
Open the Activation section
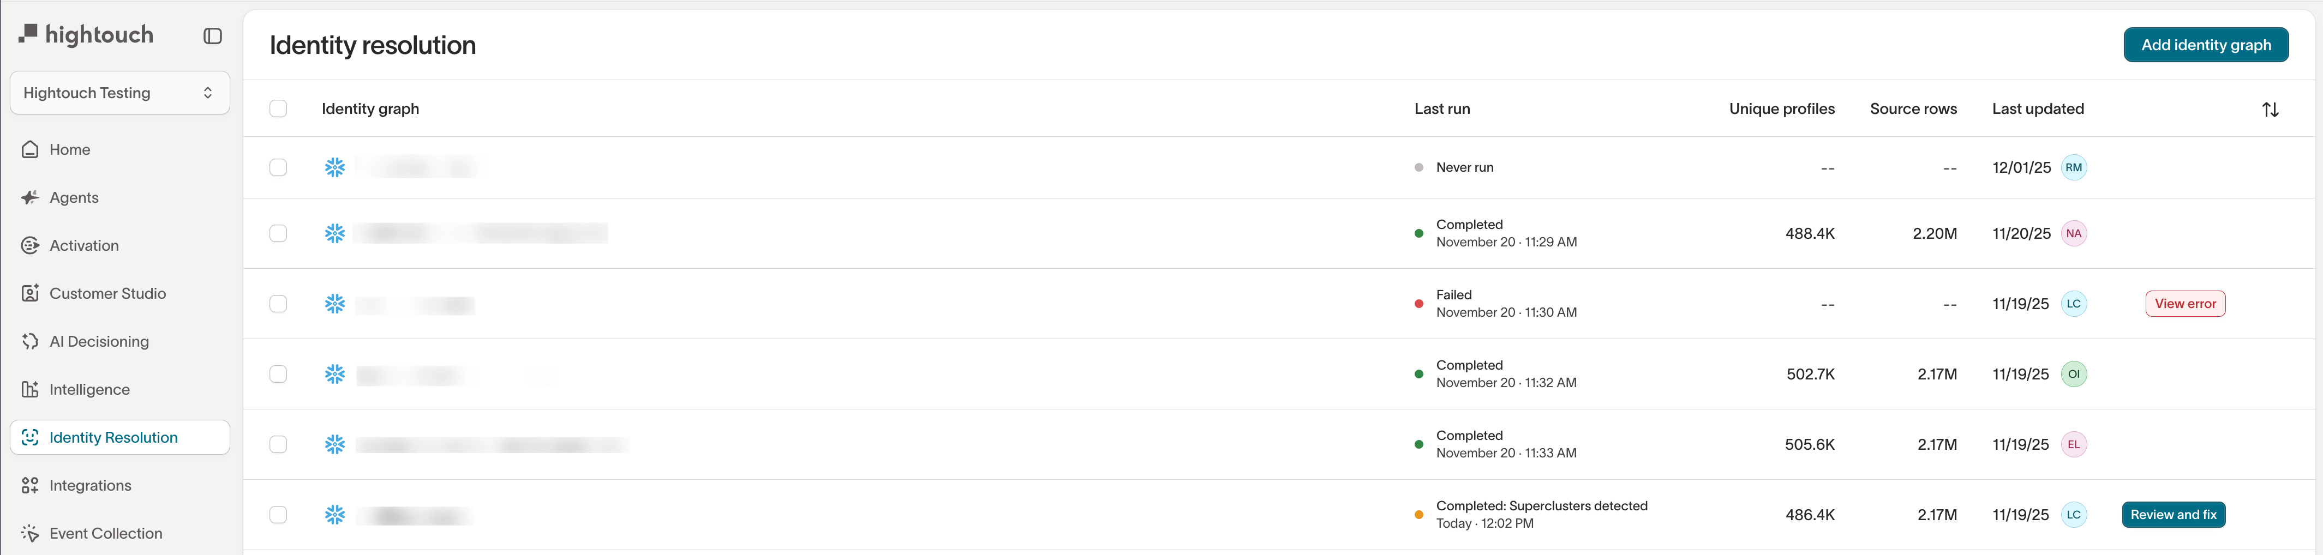pyautogui.click(x=84, y=245)
